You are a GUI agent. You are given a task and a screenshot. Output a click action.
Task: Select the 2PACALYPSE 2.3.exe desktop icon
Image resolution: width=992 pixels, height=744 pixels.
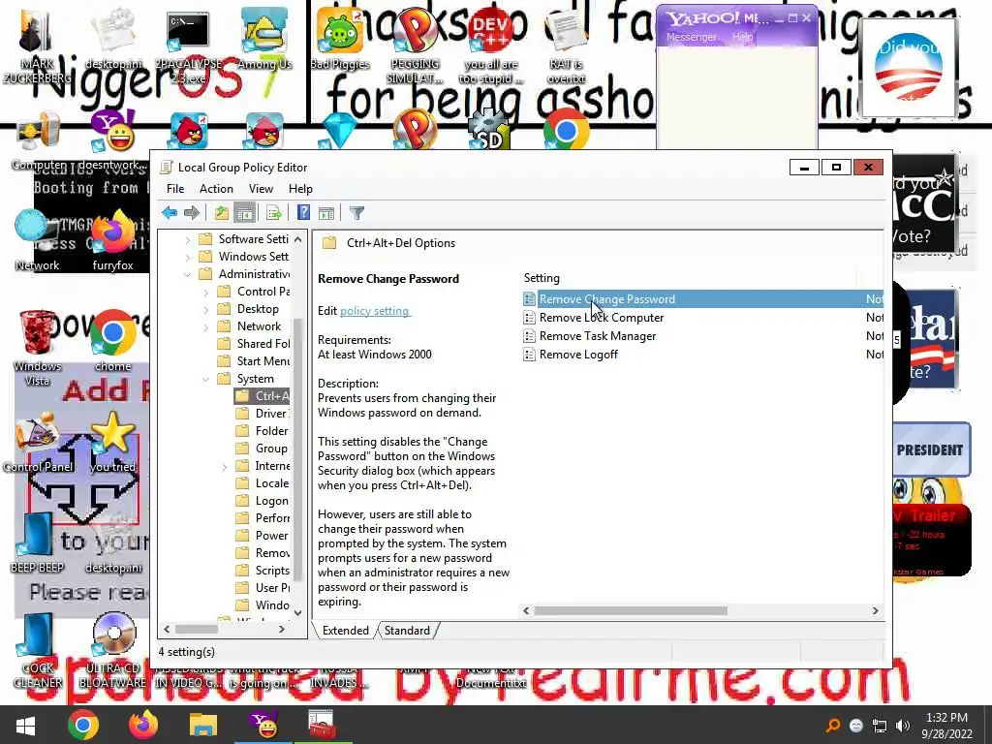[189, 46]
